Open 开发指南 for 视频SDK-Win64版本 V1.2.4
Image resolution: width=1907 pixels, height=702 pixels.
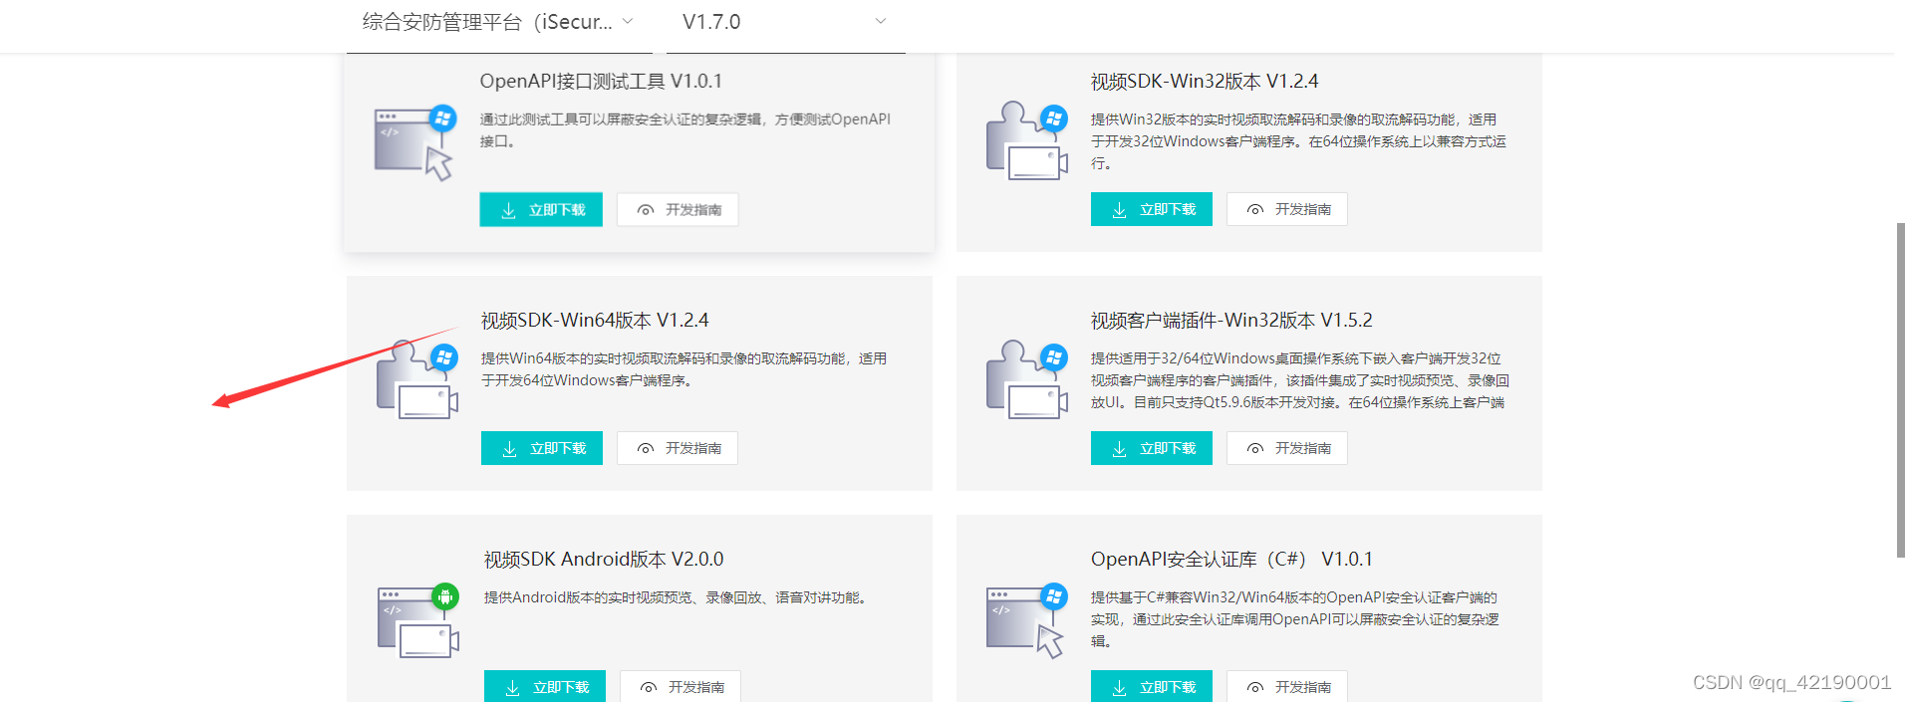[678, 448]
